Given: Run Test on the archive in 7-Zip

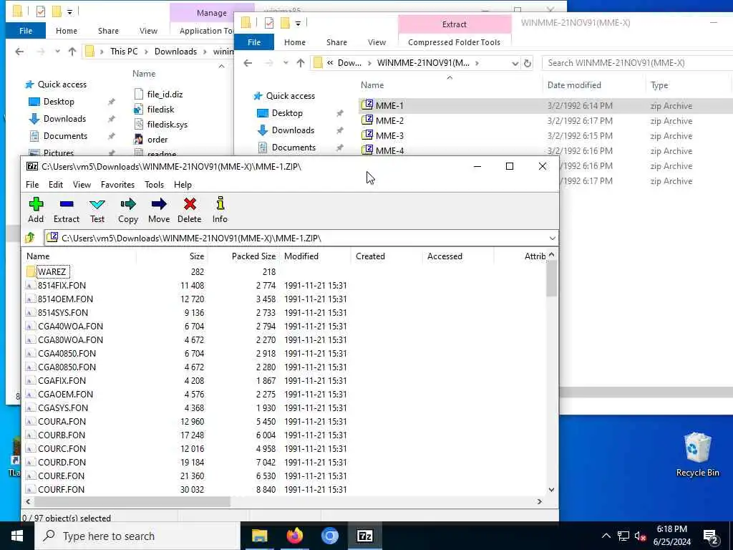Looking at the screenshot, I should (x=97, y=210).
